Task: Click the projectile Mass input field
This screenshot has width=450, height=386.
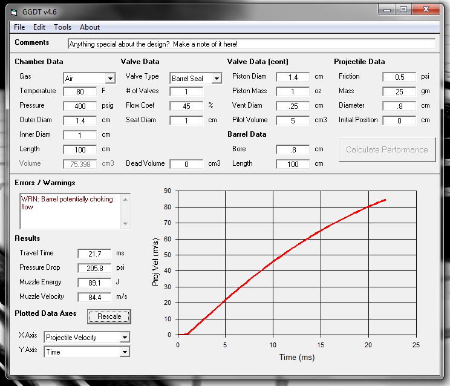Action: (399, 91)
